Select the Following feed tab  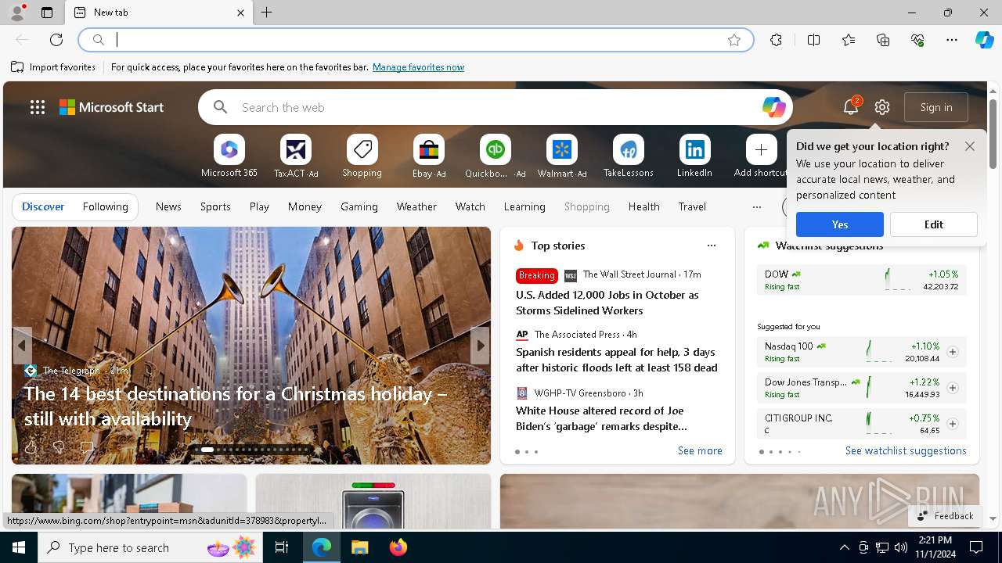(x=105, y=207)
